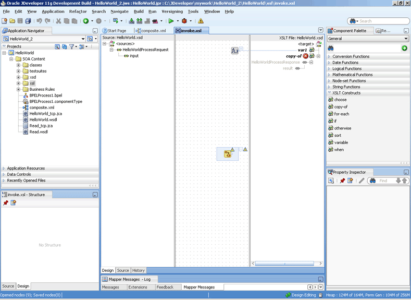
Task: Click green go arrow in Component Palette search
Action: (404, 48)
